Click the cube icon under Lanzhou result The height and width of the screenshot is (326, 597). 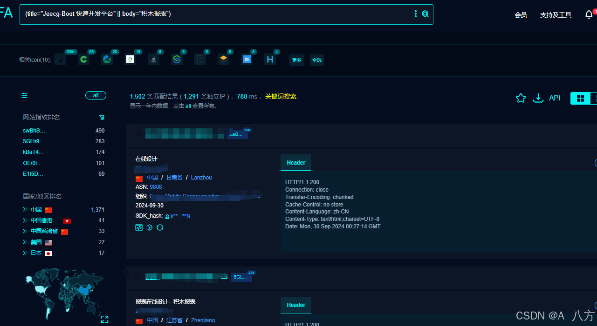150,227
